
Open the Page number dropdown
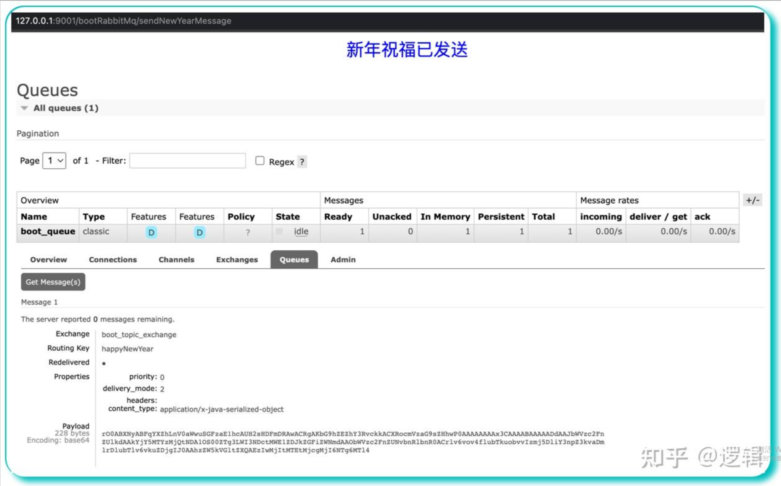(x=54, y=161)
